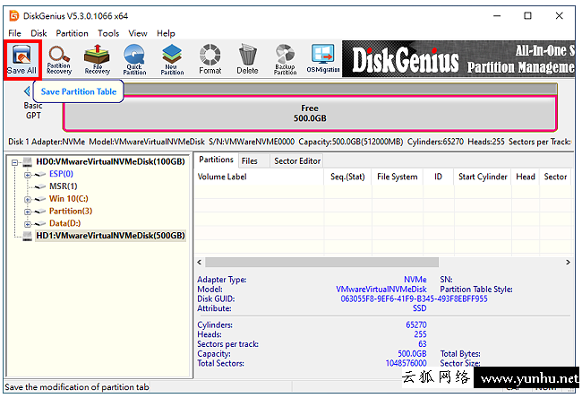This screenshot has width=582, height=398.
Task: Switch to the Partitions tab
Action: (x=216, y=160)
